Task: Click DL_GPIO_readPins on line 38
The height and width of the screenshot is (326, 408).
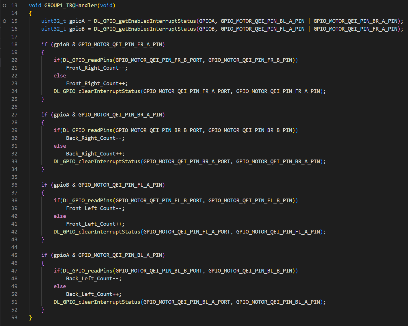Action: pos(87,201)
